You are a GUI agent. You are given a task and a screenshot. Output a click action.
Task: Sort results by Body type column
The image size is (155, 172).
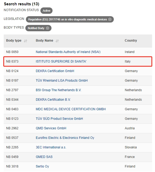coord(25,41)
